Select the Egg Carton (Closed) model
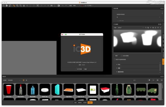This screenshot has width=166, height=107. pos(141,90)
